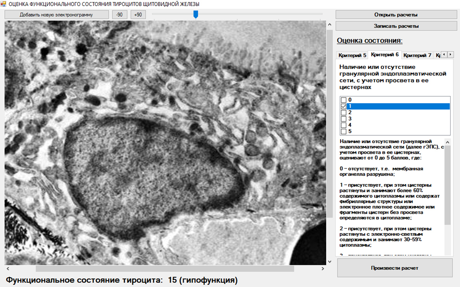Uncheck the score 1 checkbox
This screenshot has height=287, width=460.
pyautogui.click(x=343, y=106)
